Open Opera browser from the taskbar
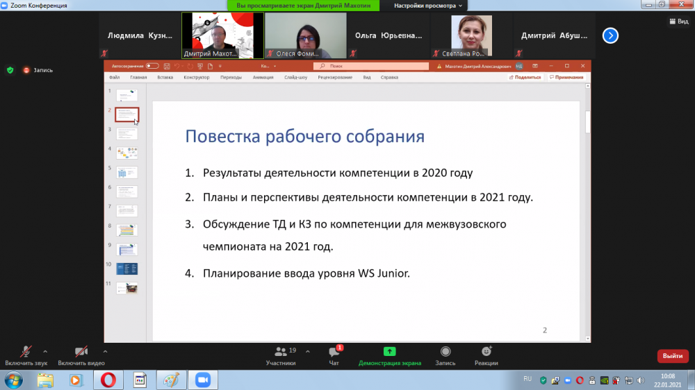Image resolution: width=695 pixels, height=390 pixels. click(108, 380)
